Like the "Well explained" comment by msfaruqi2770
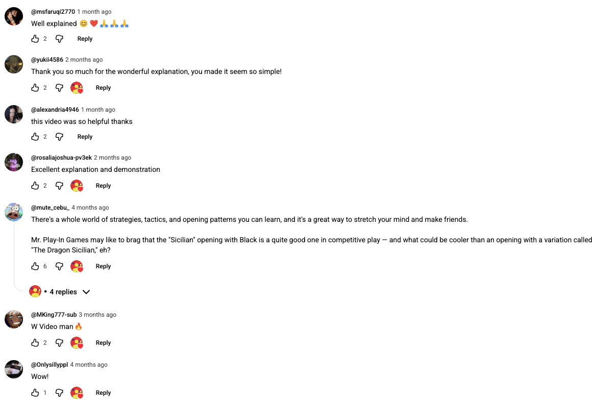 pyautogui.click(x=35, y=39)
